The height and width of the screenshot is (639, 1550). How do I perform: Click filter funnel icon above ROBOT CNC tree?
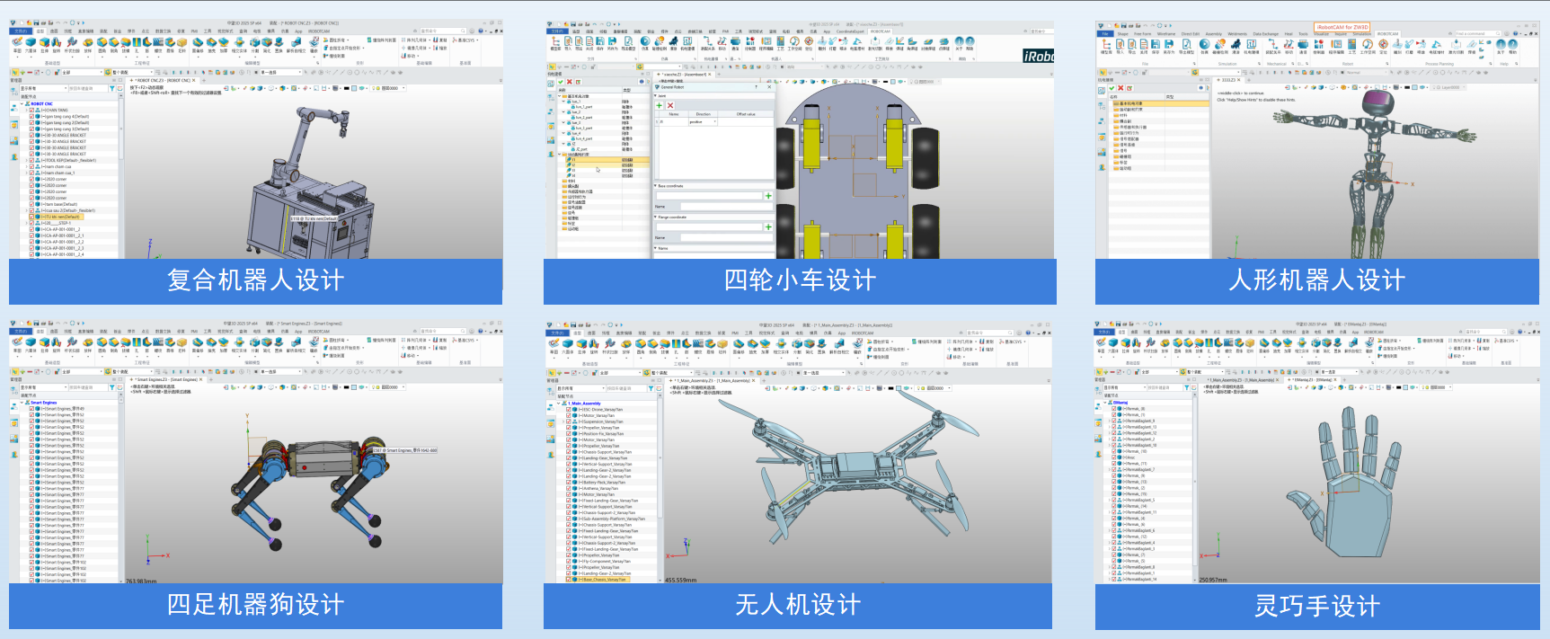111,88
